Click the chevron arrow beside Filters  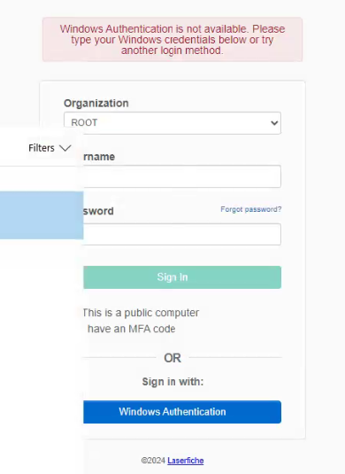coord(65,148)
